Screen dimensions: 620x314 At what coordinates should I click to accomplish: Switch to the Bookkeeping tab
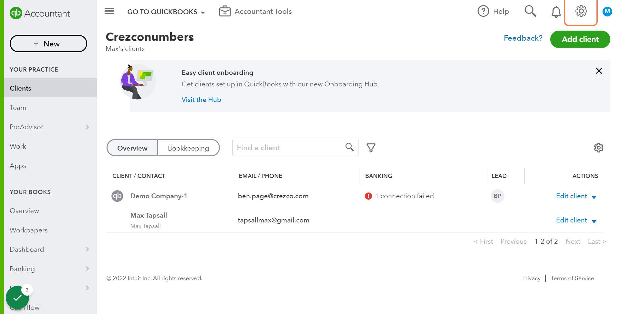click(x=188, y=148)
